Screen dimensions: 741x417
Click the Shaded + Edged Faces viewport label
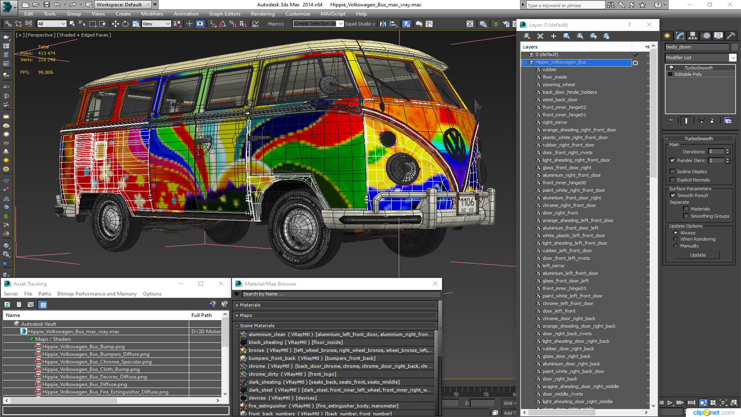click(84, 35)
